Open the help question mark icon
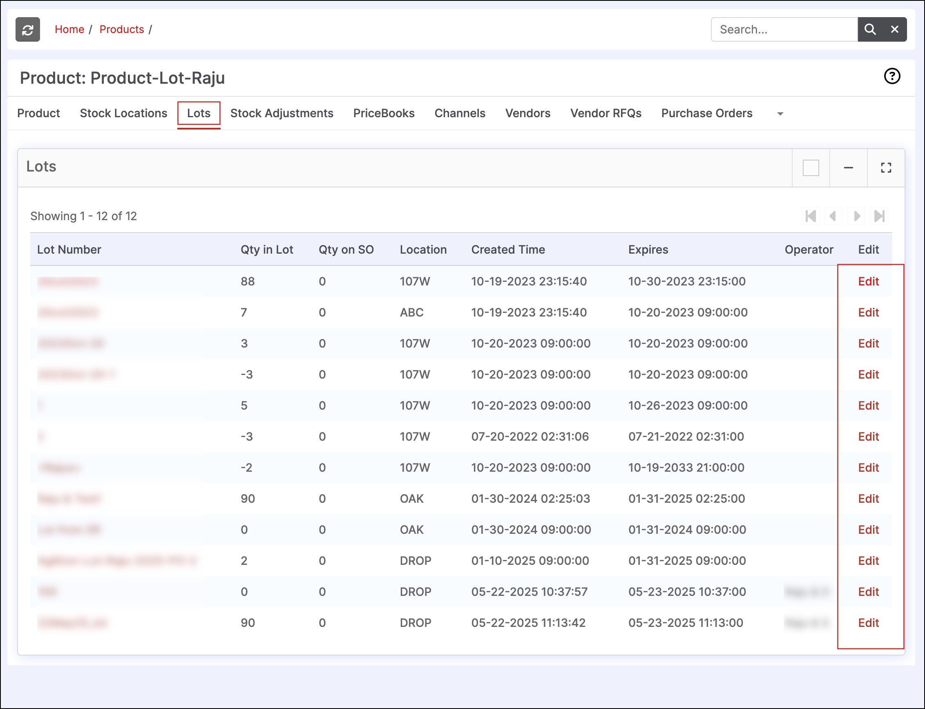 (x=892, y=76)
